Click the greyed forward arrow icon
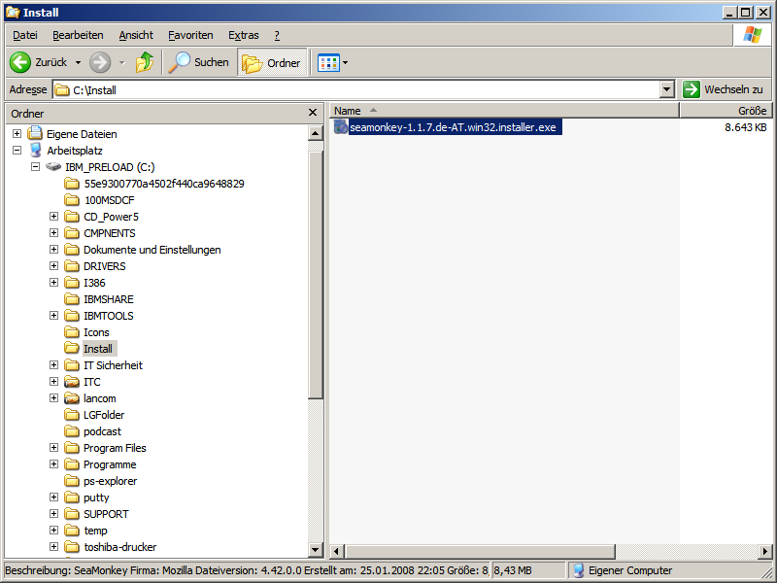The height and width of the screenshot is (583, 777). (x=100, y=62)
